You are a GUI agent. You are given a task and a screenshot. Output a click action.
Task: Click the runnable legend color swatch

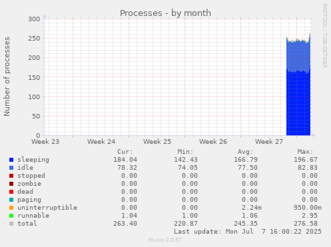(11, 216)
